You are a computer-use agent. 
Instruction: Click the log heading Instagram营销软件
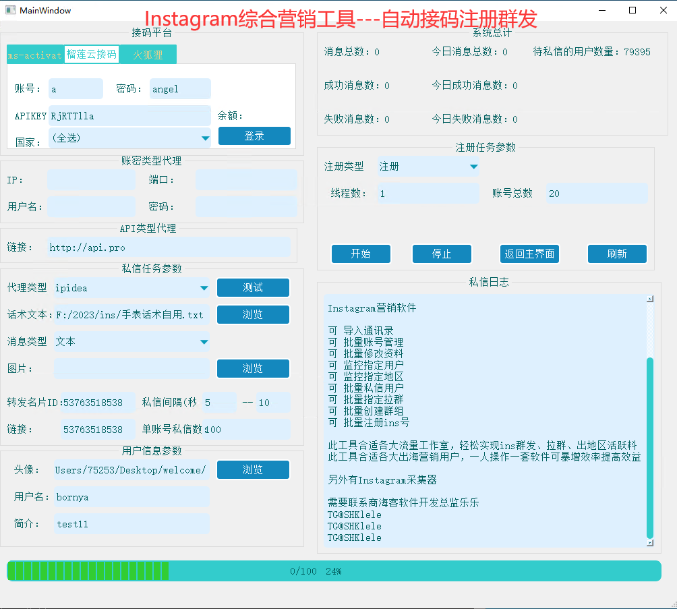pyautogui.click(x=372, y=308)
